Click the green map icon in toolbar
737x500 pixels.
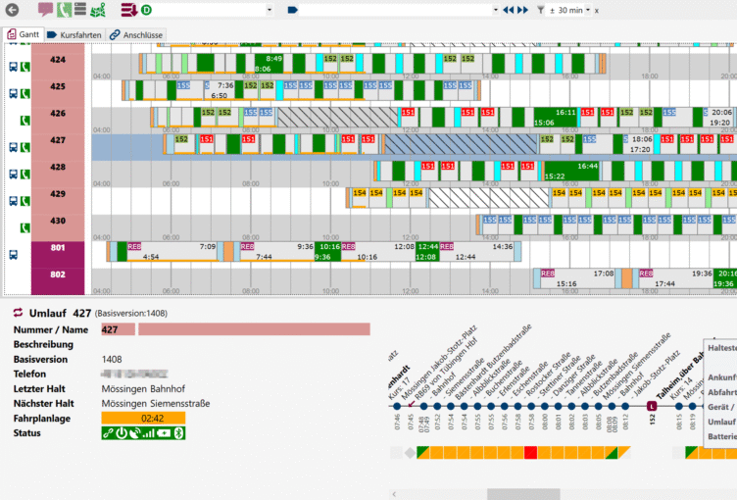tap(98, 10)
